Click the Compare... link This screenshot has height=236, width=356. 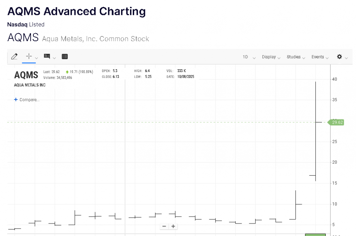click(29, 100)
